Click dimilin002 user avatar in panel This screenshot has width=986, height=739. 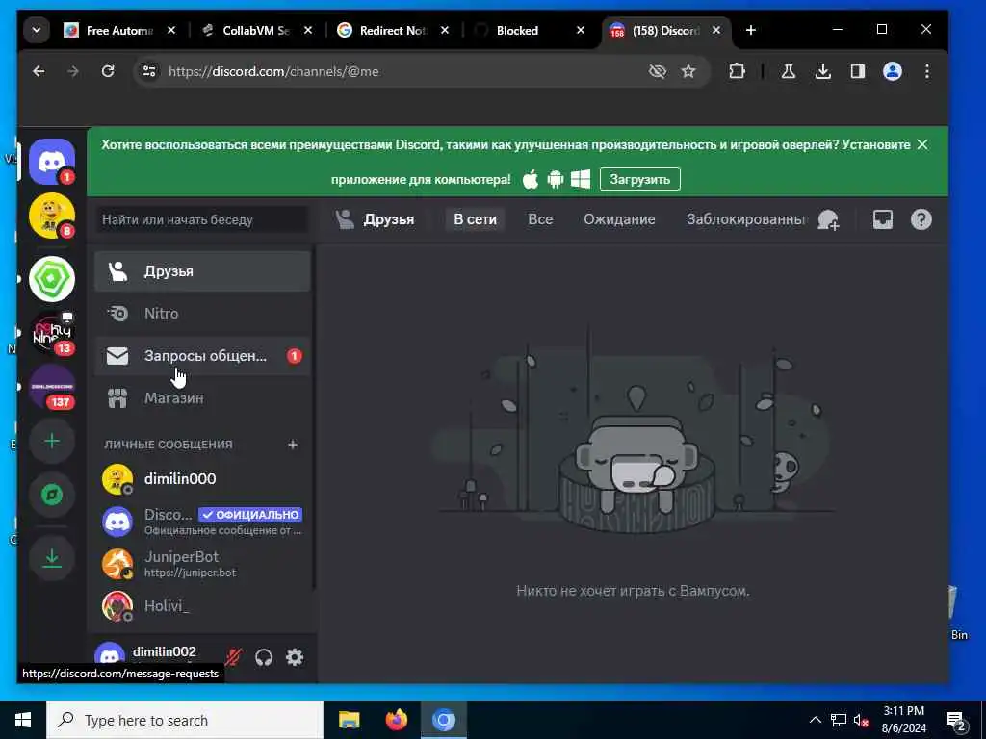pyautogui.click(x=110, y=656)
